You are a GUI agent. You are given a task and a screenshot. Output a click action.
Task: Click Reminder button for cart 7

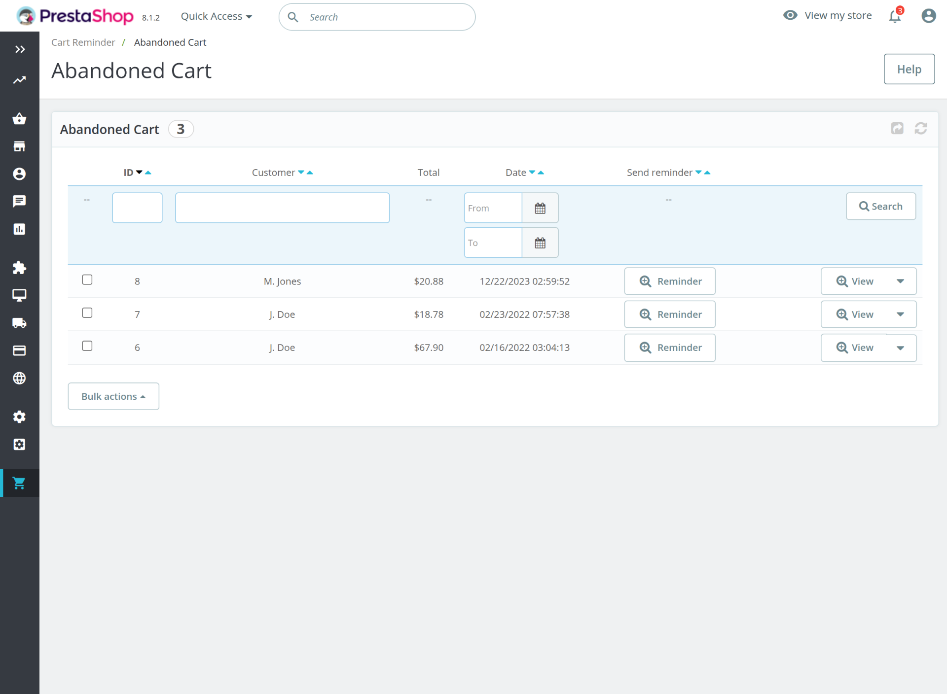[669, 314]
